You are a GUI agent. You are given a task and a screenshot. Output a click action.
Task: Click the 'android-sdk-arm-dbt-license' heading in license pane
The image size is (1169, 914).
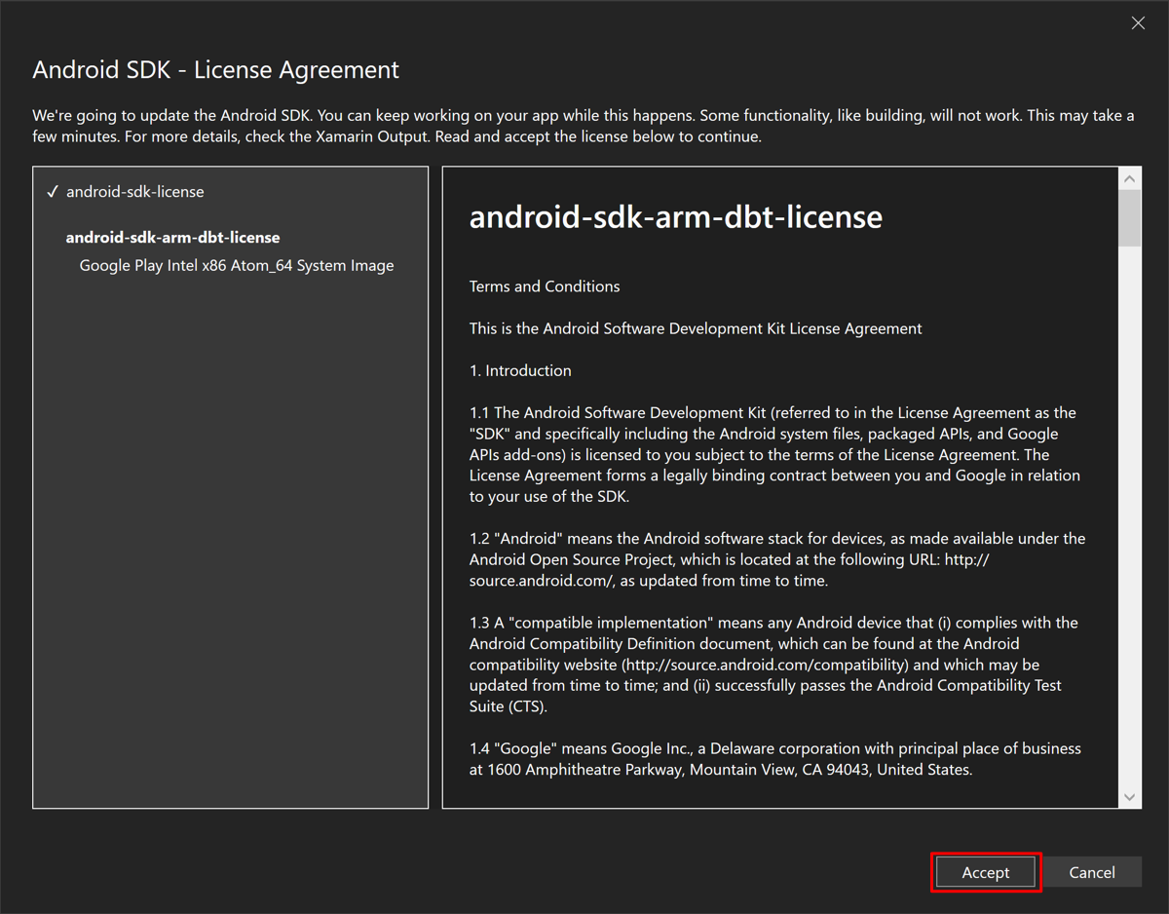coord(676,216)
